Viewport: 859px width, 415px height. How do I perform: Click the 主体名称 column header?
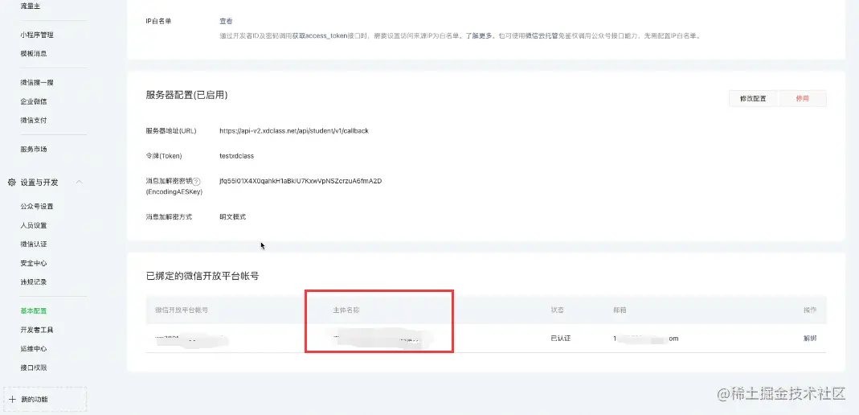[x=346, y=310]
